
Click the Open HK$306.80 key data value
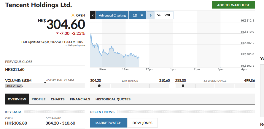[x=16, y=123]
